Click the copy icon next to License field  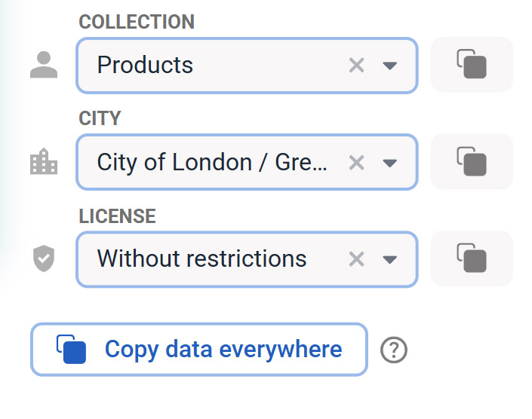pyautogui.click(x=472, y=258)
